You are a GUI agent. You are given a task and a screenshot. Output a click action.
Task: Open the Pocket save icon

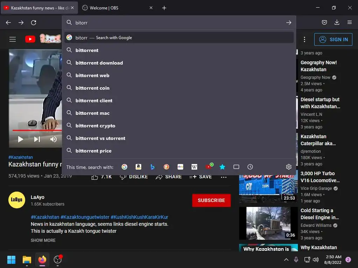click(324, 22)
